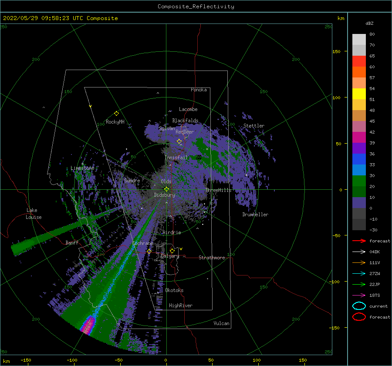Click the orange 111V arrow icon
Image resolution: width=392 pixels, height=366 pixels.
point(359,262)
